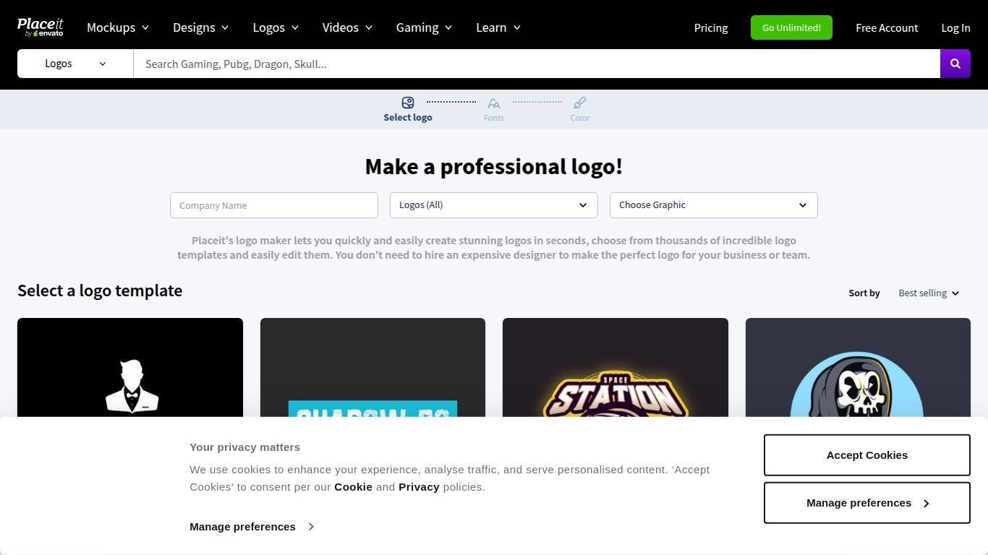Change sorting with the Best selling dropdown
Viewport: 988px width, 555px height.
(x=928, y=293)
